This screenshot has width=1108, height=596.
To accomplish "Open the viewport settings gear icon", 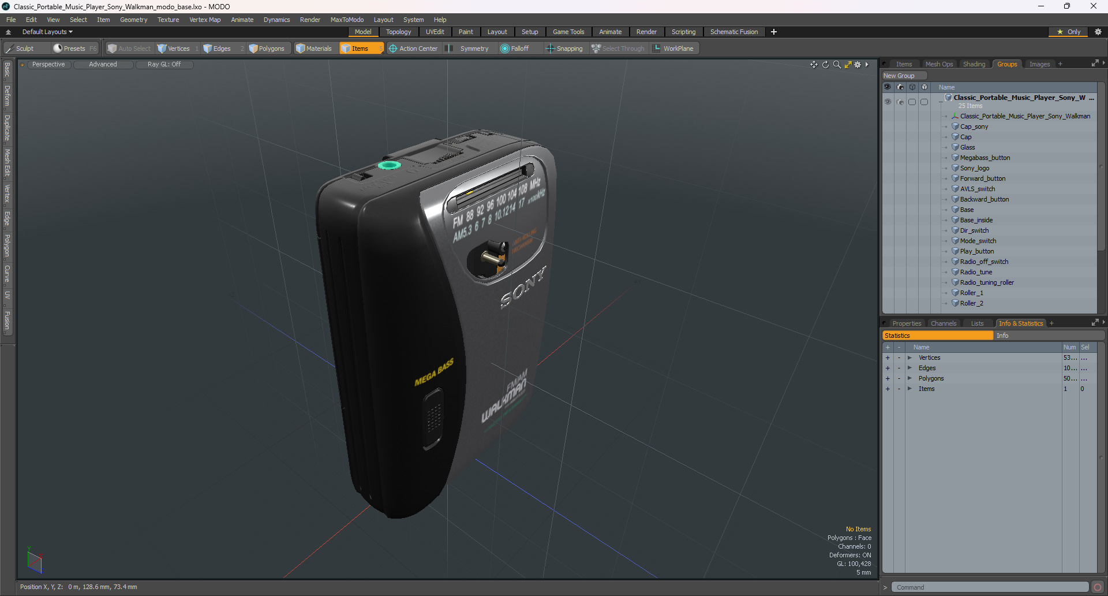I will (858, 65).
